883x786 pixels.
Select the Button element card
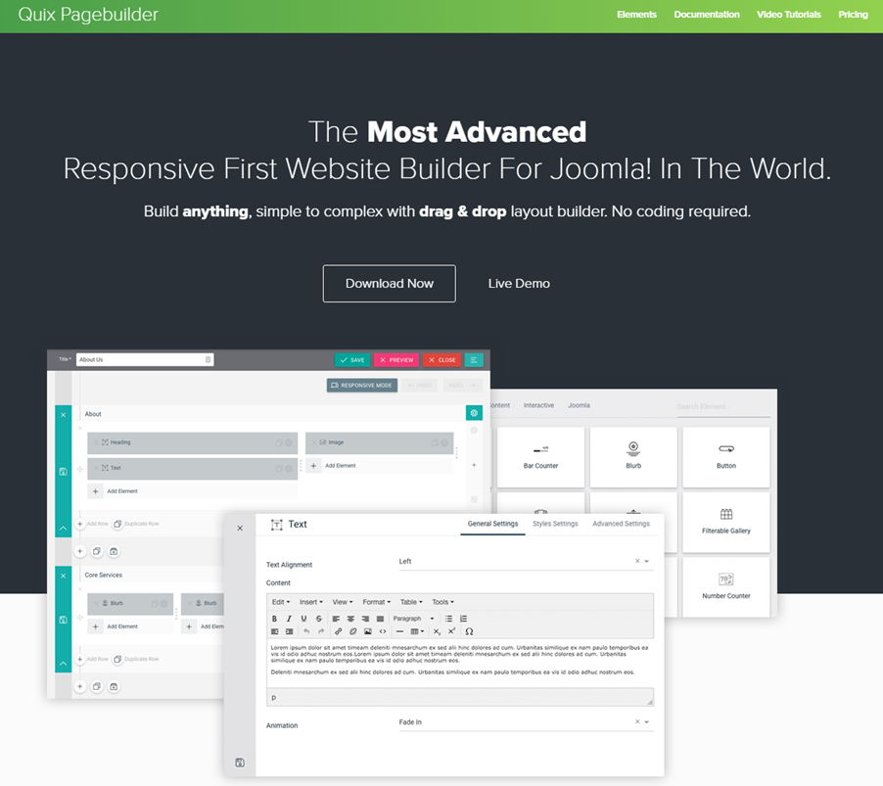(x=726, y=457)
